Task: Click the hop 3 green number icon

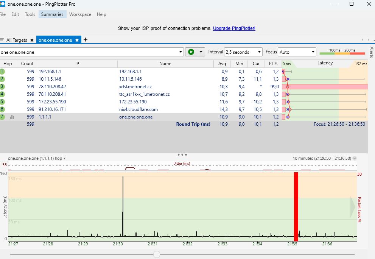Action: tap(2, 87)
